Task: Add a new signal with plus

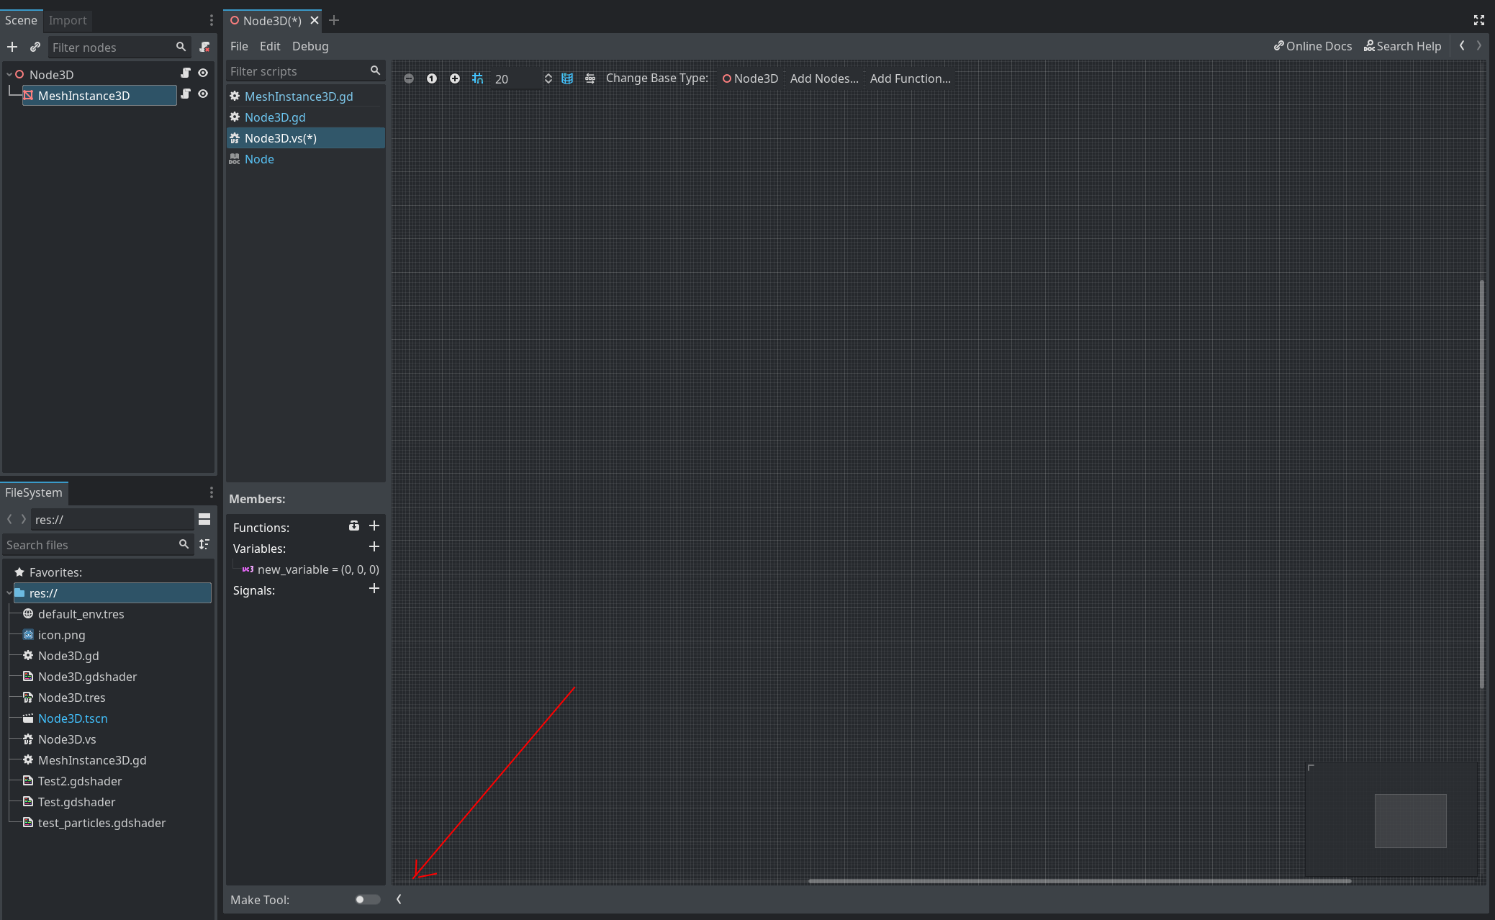Action: (x=374, y=589)
